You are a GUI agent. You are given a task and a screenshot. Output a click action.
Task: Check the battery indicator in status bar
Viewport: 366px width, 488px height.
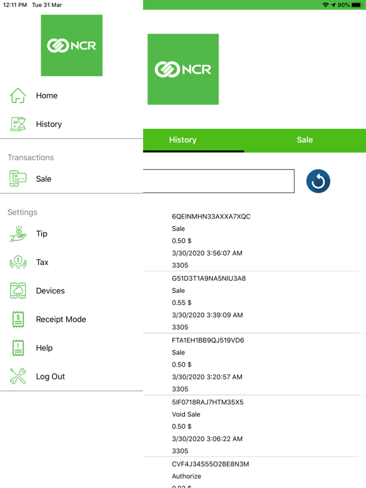point(356,4)
